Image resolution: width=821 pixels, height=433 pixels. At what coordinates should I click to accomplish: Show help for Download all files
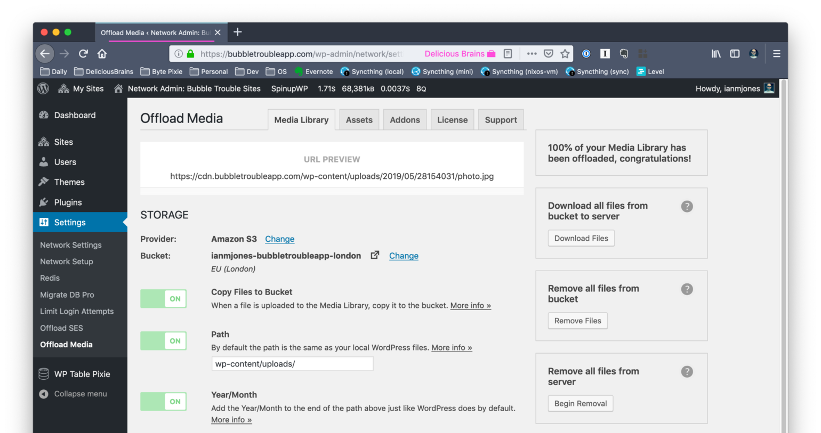[687, 206]
